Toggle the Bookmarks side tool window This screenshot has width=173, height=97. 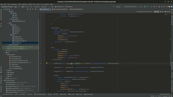tap(1, 70)
